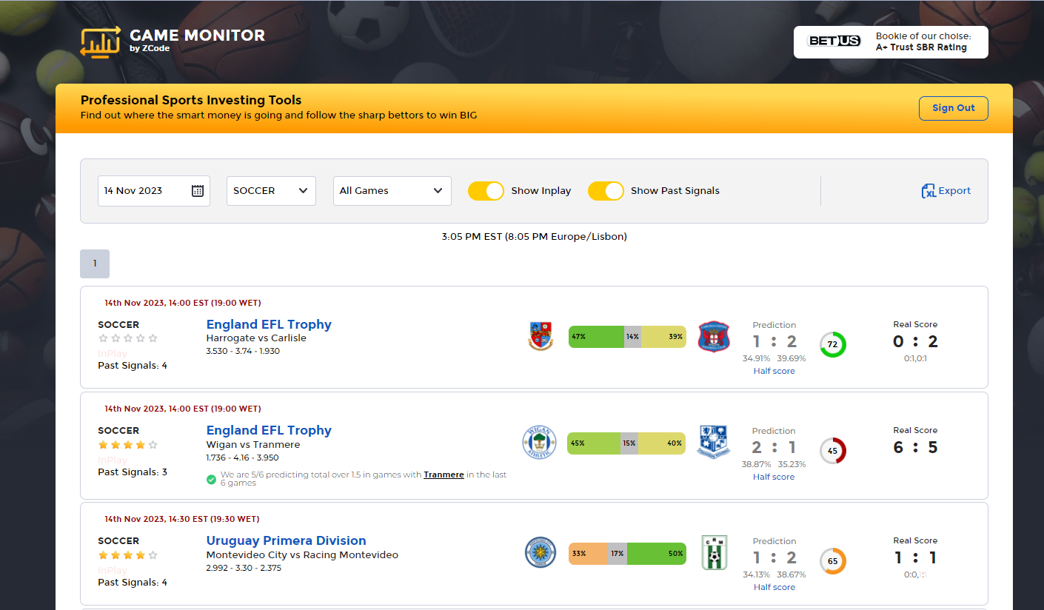Open the SOCCER sport dropdown
This screenshot has height=610, width=1044.
pos(271,191)
